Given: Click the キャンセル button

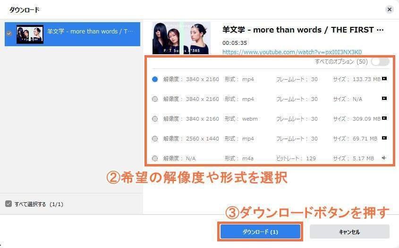Looking at the screenshot, I should 349,232.
